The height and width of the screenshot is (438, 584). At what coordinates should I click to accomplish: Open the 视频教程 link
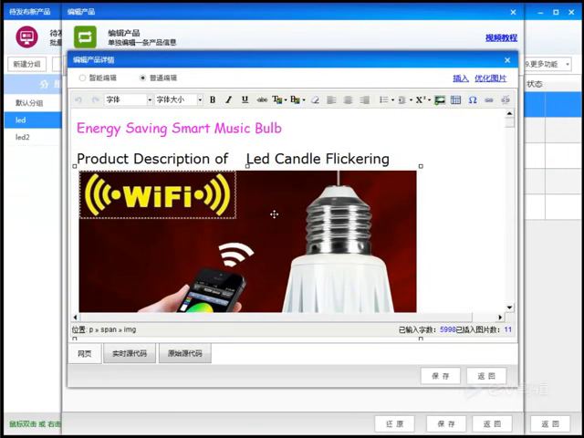501,37
